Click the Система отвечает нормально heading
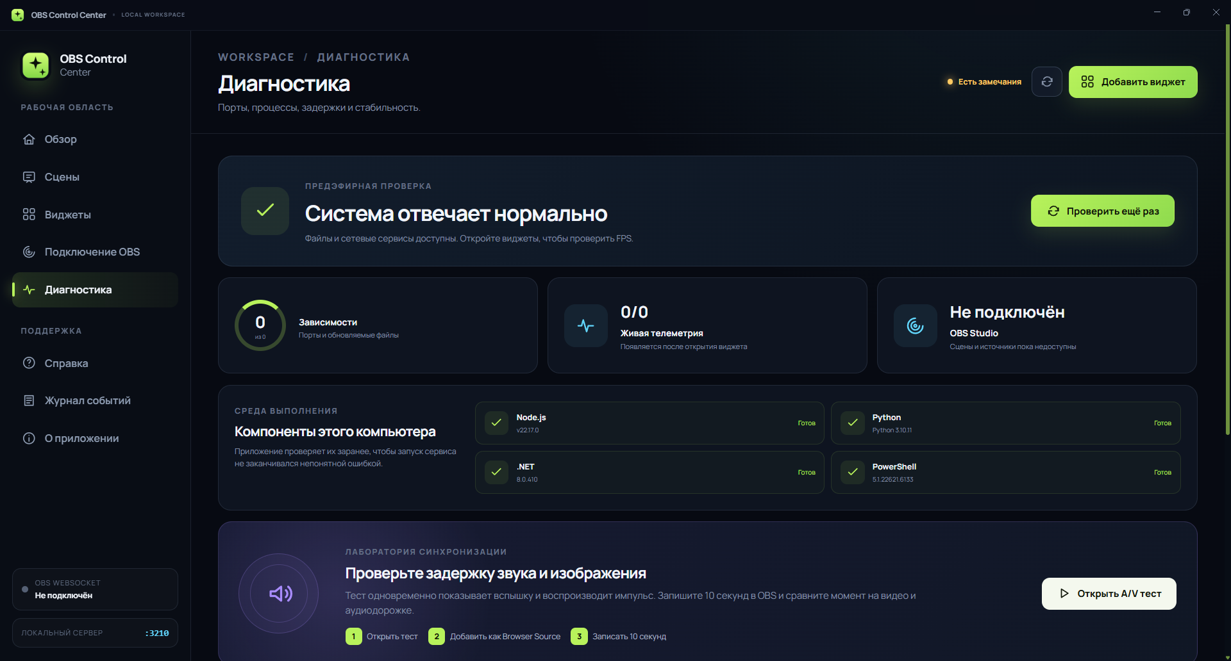The width and height of the screenshot is (1231, 661). point(456,213)
